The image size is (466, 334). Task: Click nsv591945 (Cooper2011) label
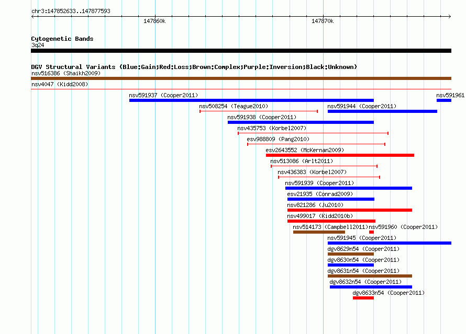pyautogui.click(x=362, y=238)
